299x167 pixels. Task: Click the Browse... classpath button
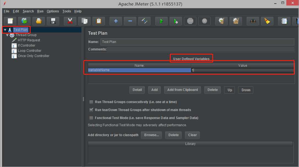point(151,135)
